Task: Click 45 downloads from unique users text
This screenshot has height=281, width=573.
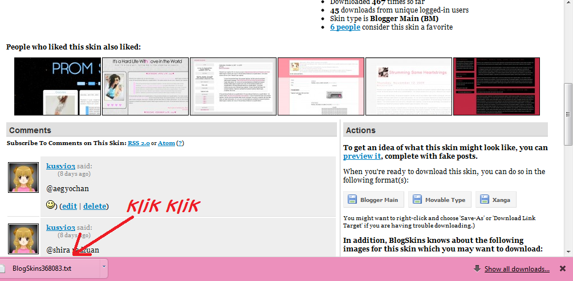Action: (400, 10)
